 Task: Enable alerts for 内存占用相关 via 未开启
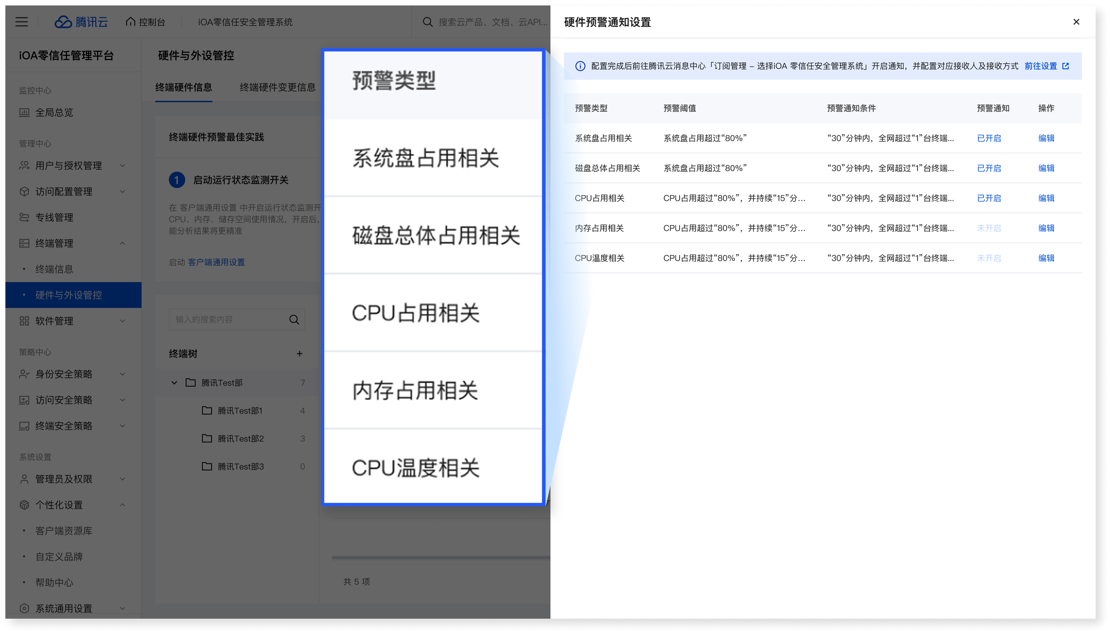[989, 228]
